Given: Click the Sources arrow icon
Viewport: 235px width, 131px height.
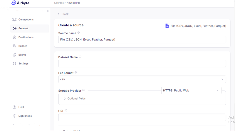Looking at the screenshot, I should [14, 28].
